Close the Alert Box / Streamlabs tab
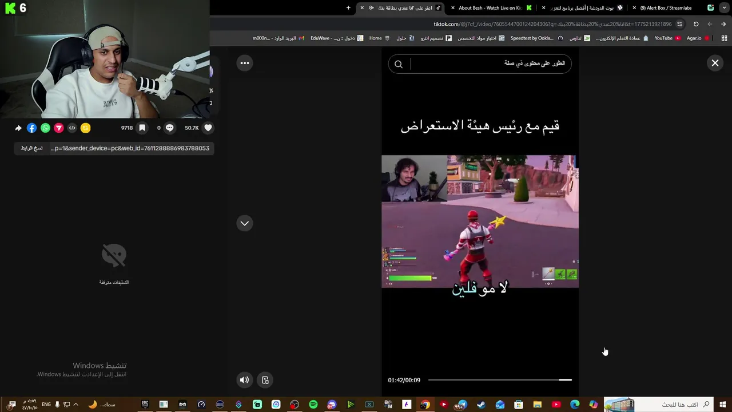This screenshot has width=732, height=412. tap(634, 8)
